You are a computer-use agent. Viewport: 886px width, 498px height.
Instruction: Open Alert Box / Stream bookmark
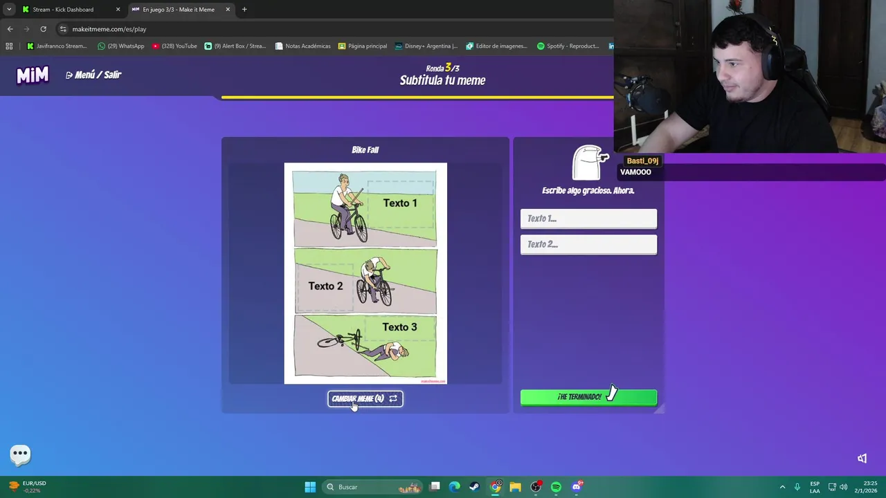[x=235, y=46]
